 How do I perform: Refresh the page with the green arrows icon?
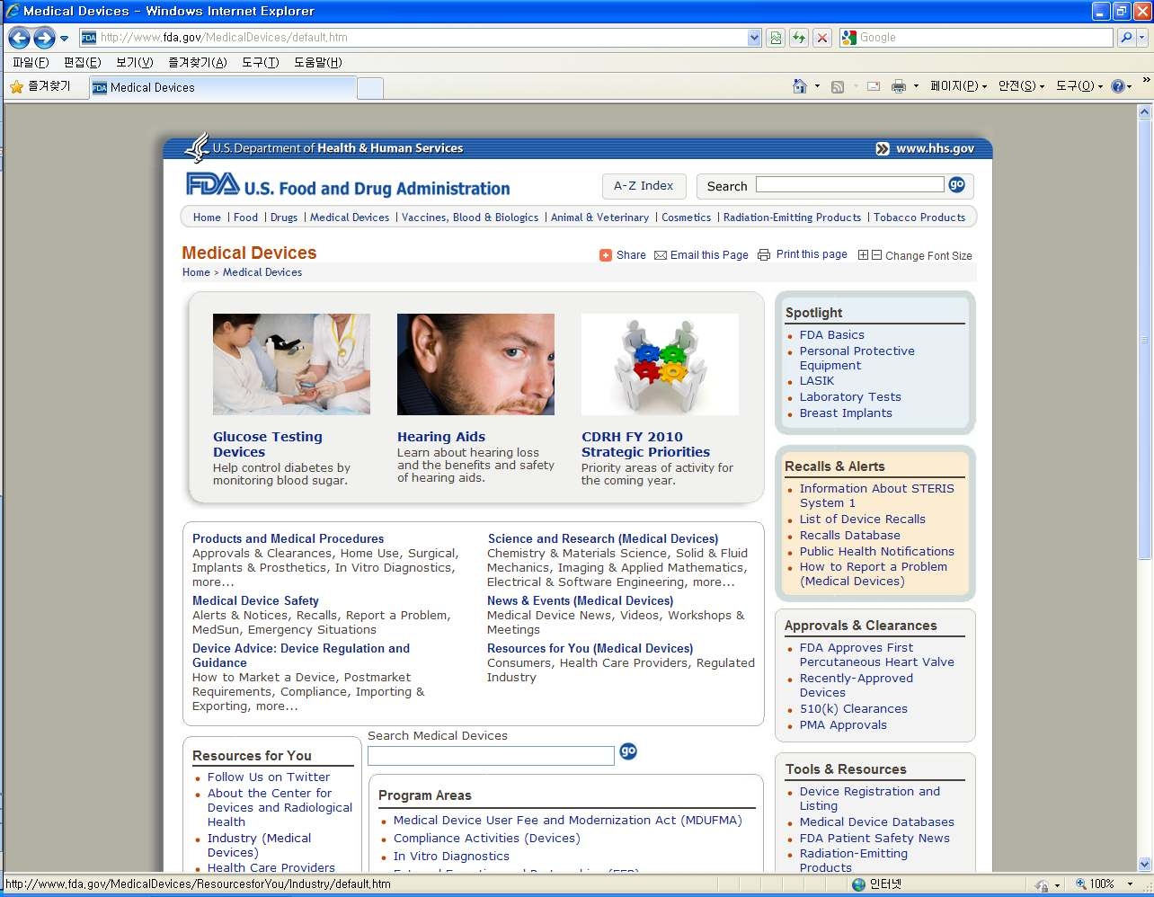798,38
